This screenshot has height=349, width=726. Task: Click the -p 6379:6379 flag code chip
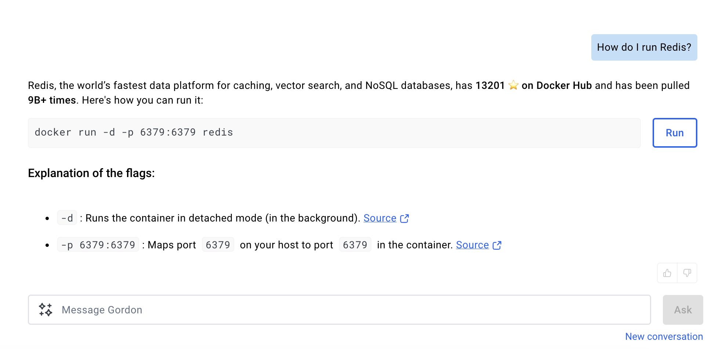(x=98, y=245)
